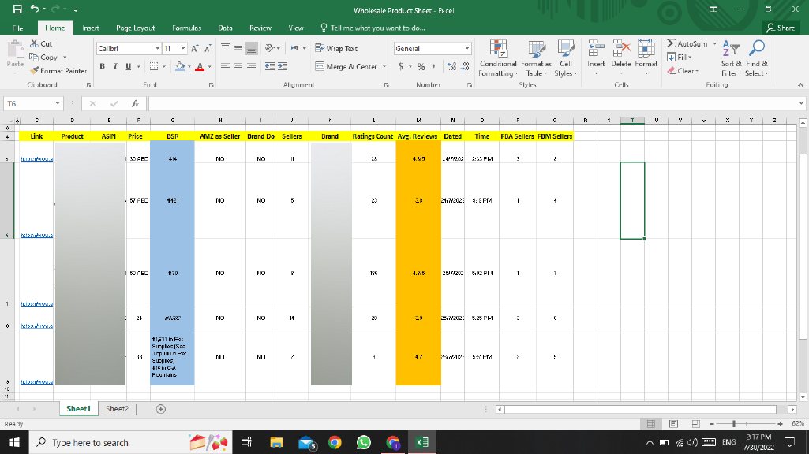Open WhatsApp from the taskbar
Viewport: 809px width, 454px height.
pyautogui.click(x=364, y=442)
